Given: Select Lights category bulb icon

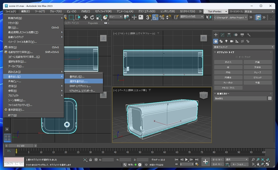Looking at the screenshot, I should point(226,41).
